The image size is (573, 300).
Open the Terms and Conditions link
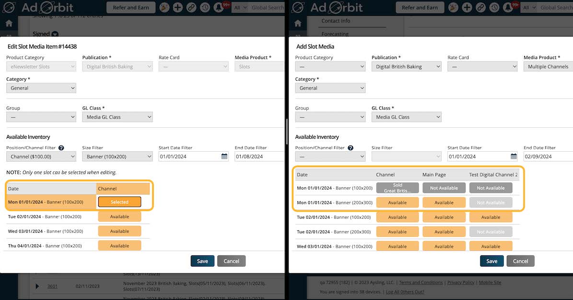[x=421, y=282]
